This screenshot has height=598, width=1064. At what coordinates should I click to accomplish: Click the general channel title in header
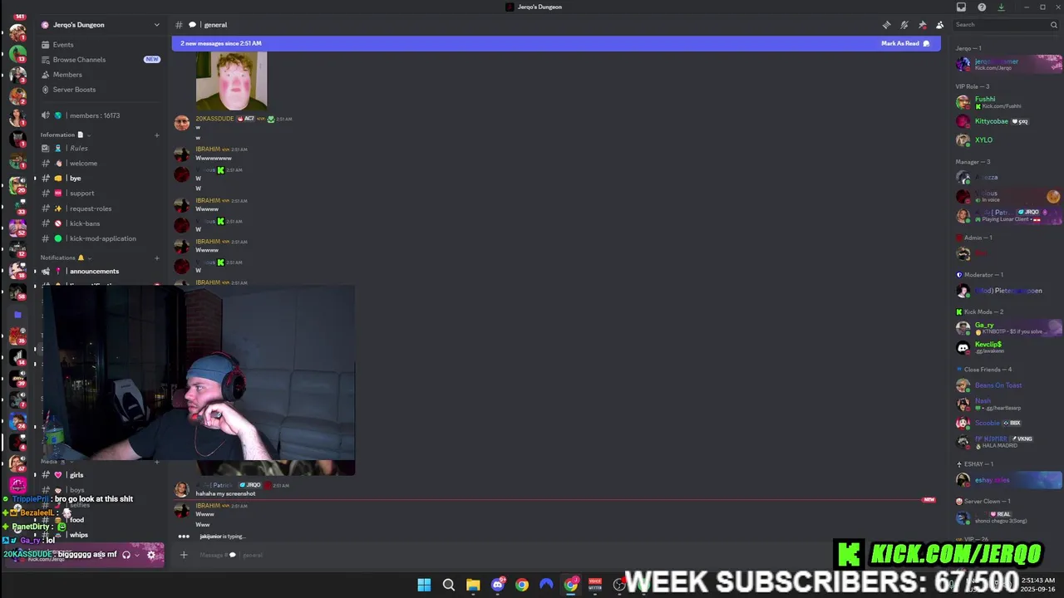[215, 25]
